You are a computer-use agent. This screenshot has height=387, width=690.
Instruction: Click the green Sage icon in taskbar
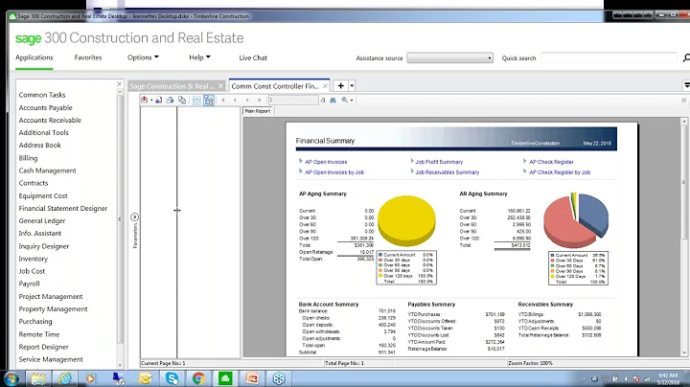225,378
